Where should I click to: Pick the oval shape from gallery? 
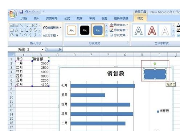pos(35,25)
